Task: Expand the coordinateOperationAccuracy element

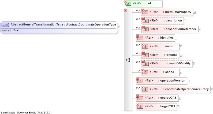Action: click(x=212, y=90)
